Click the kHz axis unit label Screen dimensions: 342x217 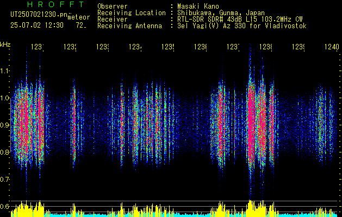5,45
